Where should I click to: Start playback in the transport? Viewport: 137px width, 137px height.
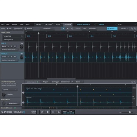(53, 112)
